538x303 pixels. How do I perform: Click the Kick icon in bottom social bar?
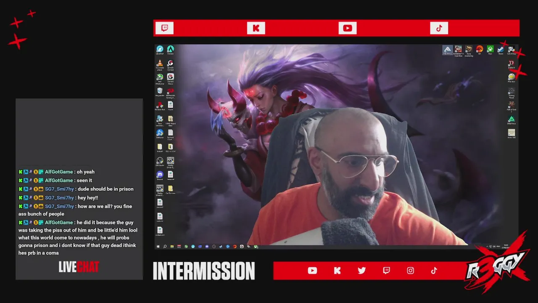(x=337, y=271)
